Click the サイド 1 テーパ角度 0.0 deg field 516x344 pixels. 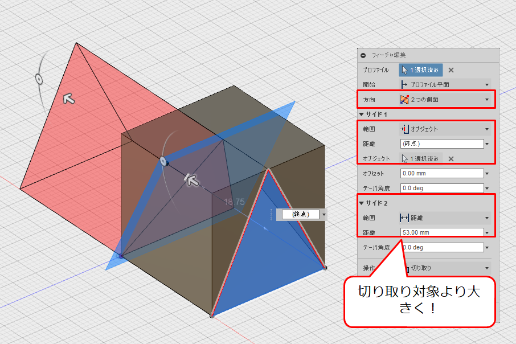pyautogui.click(x=442, y=189)
